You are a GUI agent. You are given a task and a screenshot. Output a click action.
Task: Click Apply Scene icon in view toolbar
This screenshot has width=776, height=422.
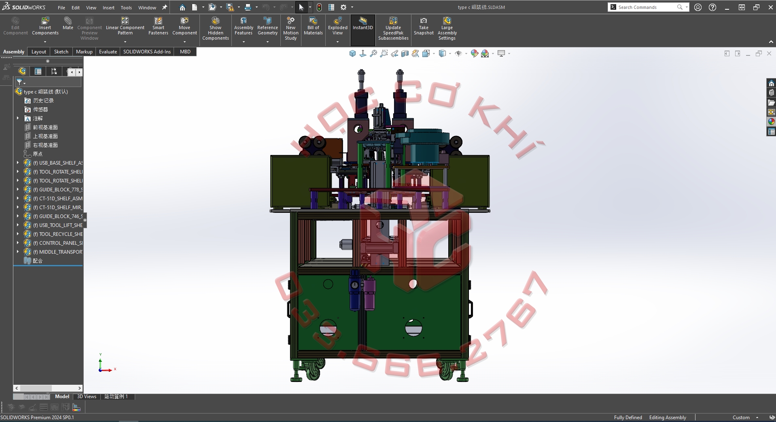(x=485, y=53)
